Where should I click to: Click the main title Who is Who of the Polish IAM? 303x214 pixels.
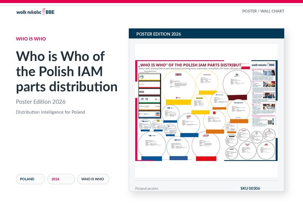coord(67,71)
